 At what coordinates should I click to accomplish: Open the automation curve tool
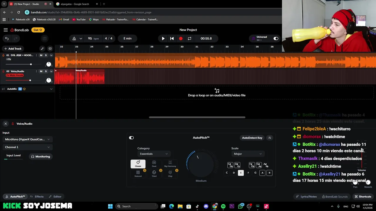(x=42, y=49)
